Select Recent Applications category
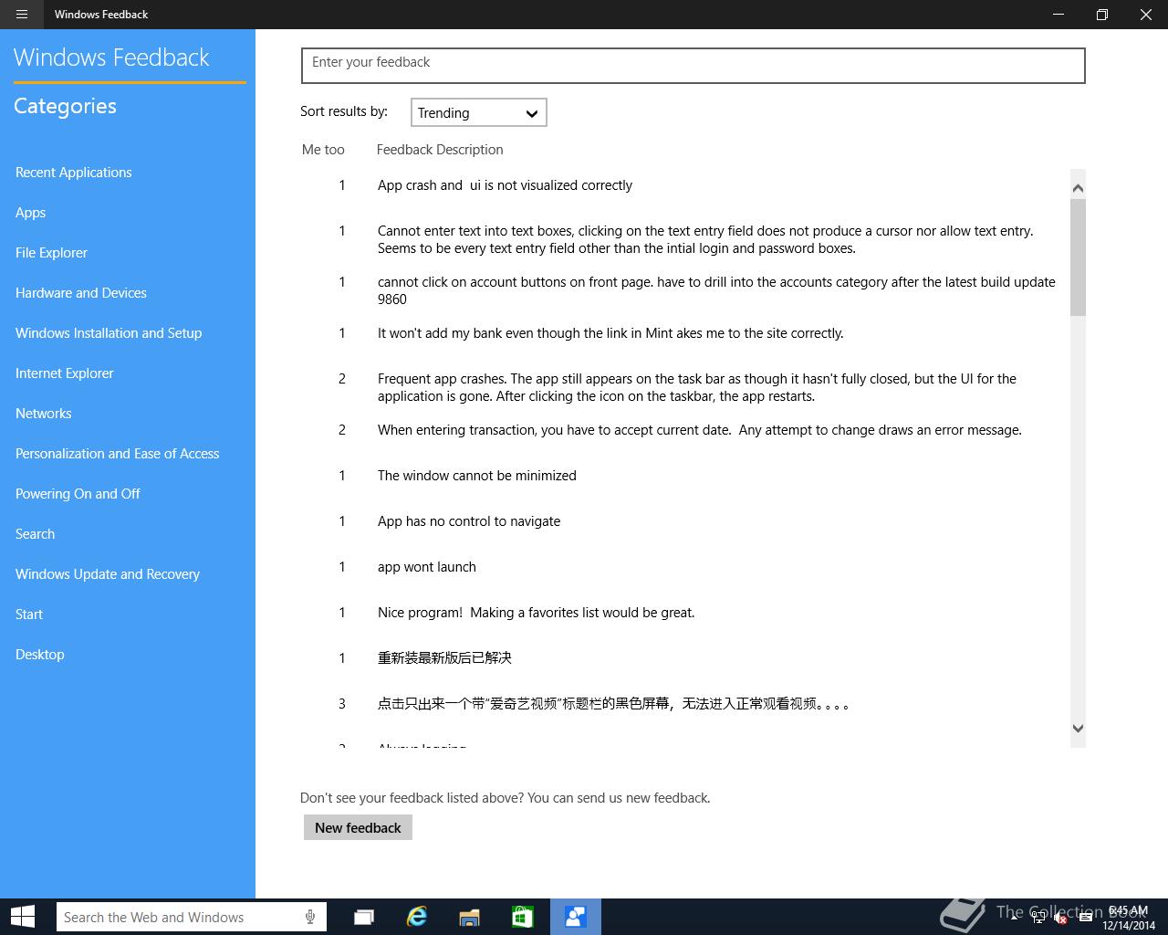The height and width of the screenshot is (935, 1168). 74,173
